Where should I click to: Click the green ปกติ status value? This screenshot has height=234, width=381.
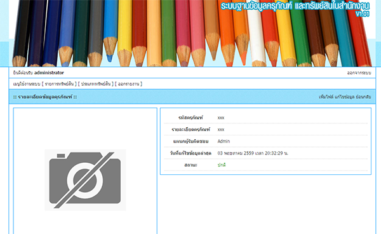pyautogui.click(x=222, y=165)
